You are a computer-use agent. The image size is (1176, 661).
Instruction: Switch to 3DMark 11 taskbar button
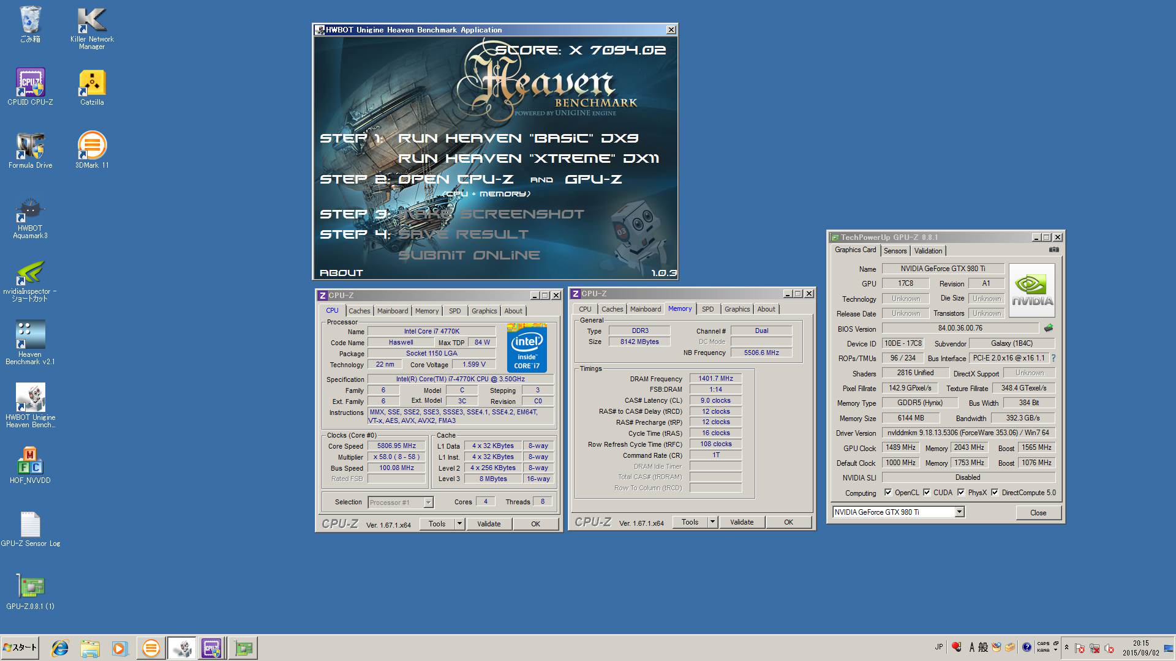[151, 648]
